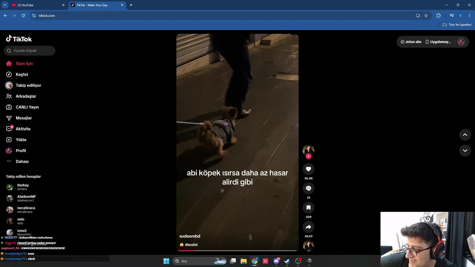Like the video with heart icon

click(x=308, y=169)
